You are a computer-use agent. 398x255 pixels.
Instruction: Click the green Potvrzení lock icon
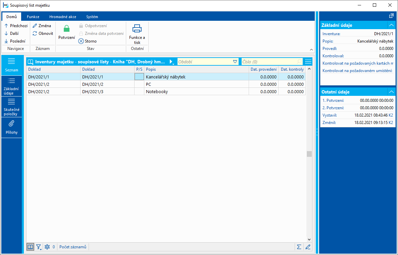click(x=66, y=29)
